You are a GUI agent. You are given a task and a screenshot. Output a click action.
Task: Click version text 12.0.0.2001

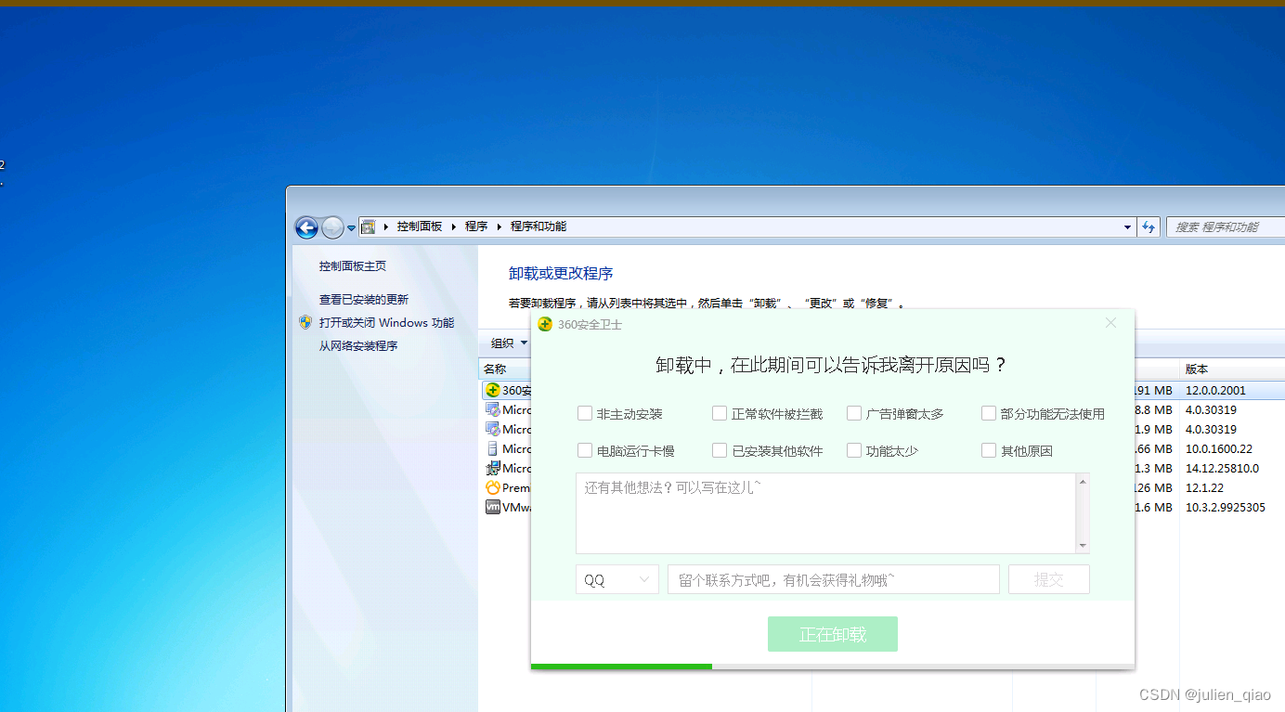1215,391
